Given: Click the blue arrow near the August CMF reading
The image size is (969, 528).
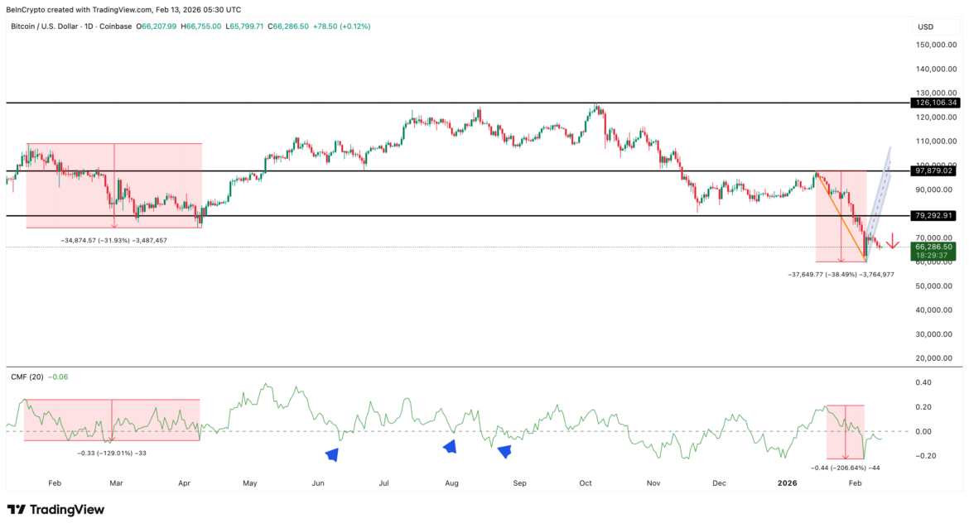Looking at the screenshot, I should pos(450,447).
